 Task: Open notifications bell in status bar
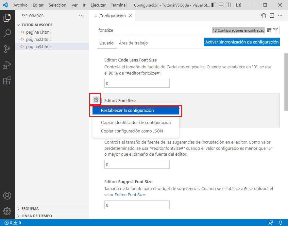tap(280, 223)
